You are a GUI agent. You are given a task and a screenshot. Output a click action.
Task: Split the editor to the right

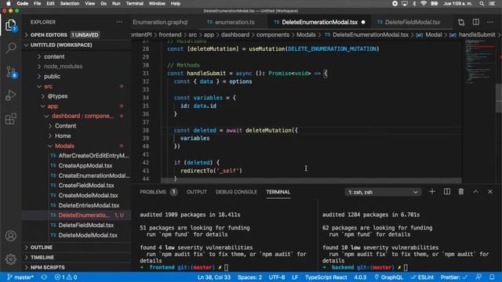[476, 22]
